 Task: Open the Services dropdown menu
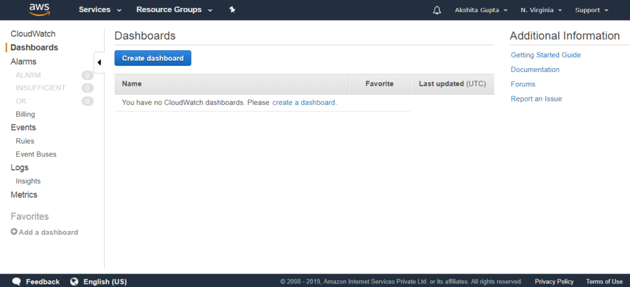pos(100,10)
